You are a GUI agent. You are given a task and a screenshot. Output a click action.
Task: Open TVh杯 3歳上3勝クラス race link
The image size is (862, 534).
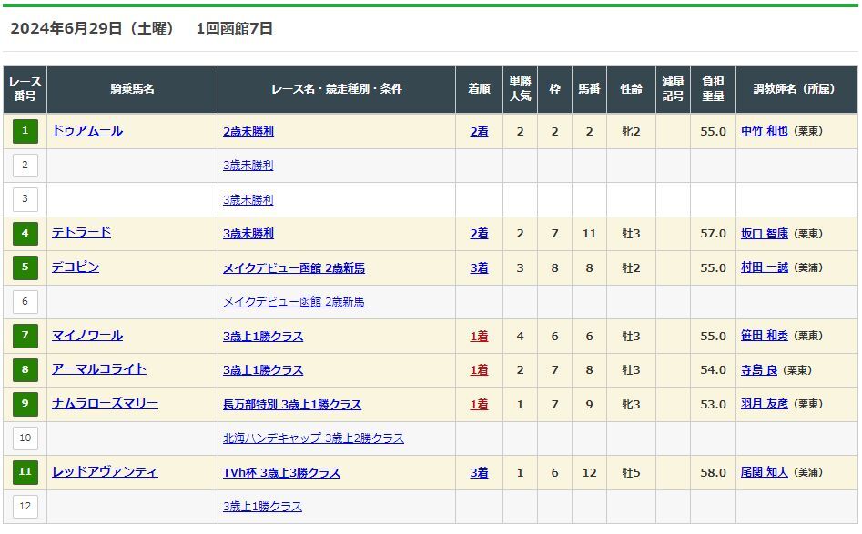click(281, 472)
